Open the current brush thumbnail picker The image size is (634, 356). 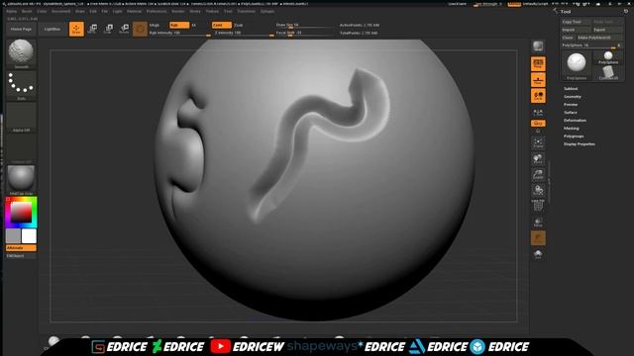[21, 53]
